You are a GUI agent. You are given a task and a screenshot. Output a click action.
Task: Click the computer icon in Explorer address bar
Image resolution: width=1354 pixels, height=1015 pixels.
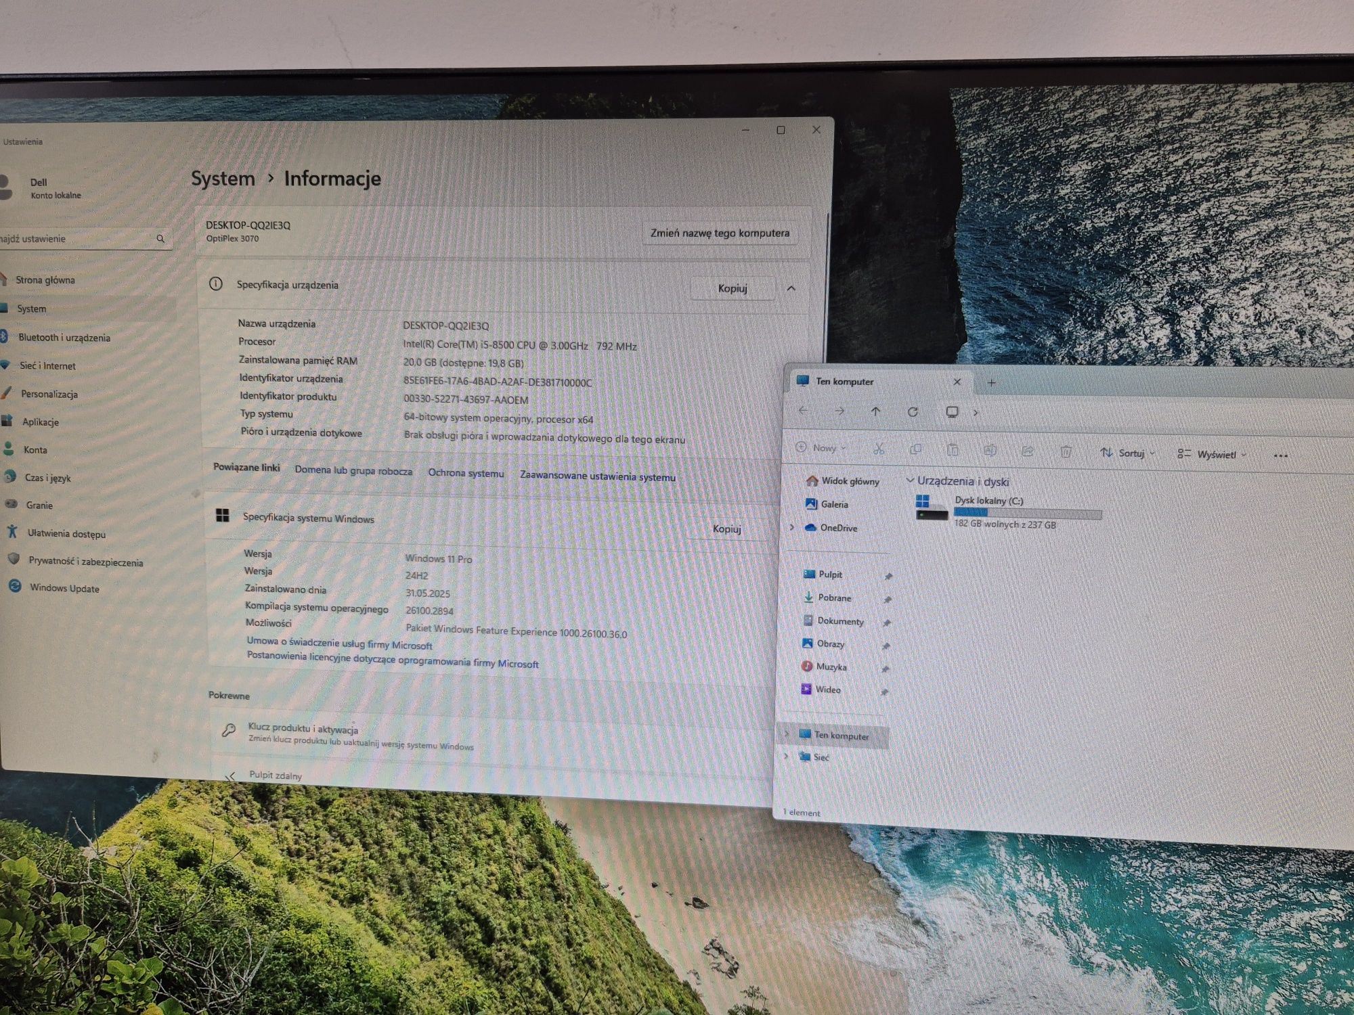coord(952,412)
